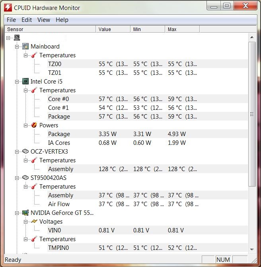The width and height of the screenshot is (261, 267).
Task: Open the Help menu
Action: pos(62,20)
